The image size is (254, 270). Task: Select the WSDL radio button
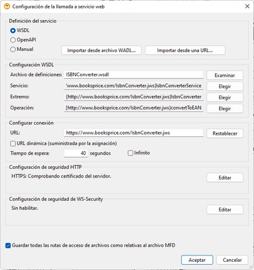click(x=13, y=30)
